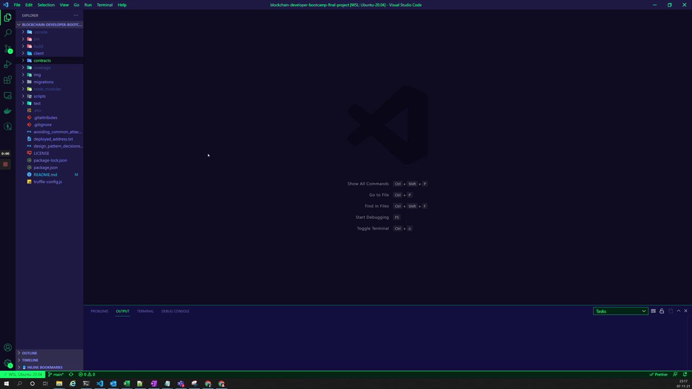Expand the test folder
Screen dimensions: 692x389
tap(49, 103)
